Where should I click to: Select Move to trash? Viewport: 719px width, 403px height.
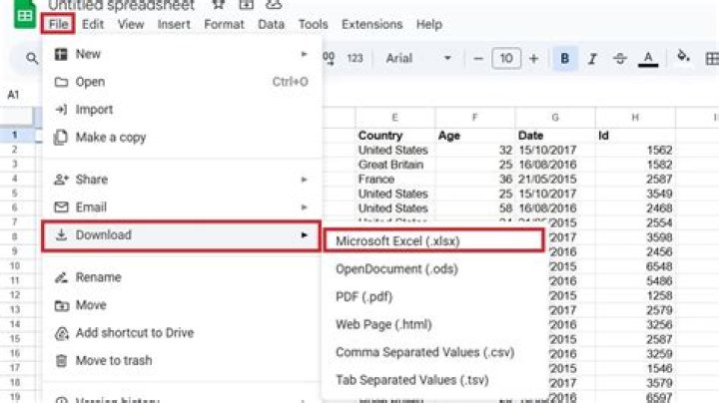182,361
